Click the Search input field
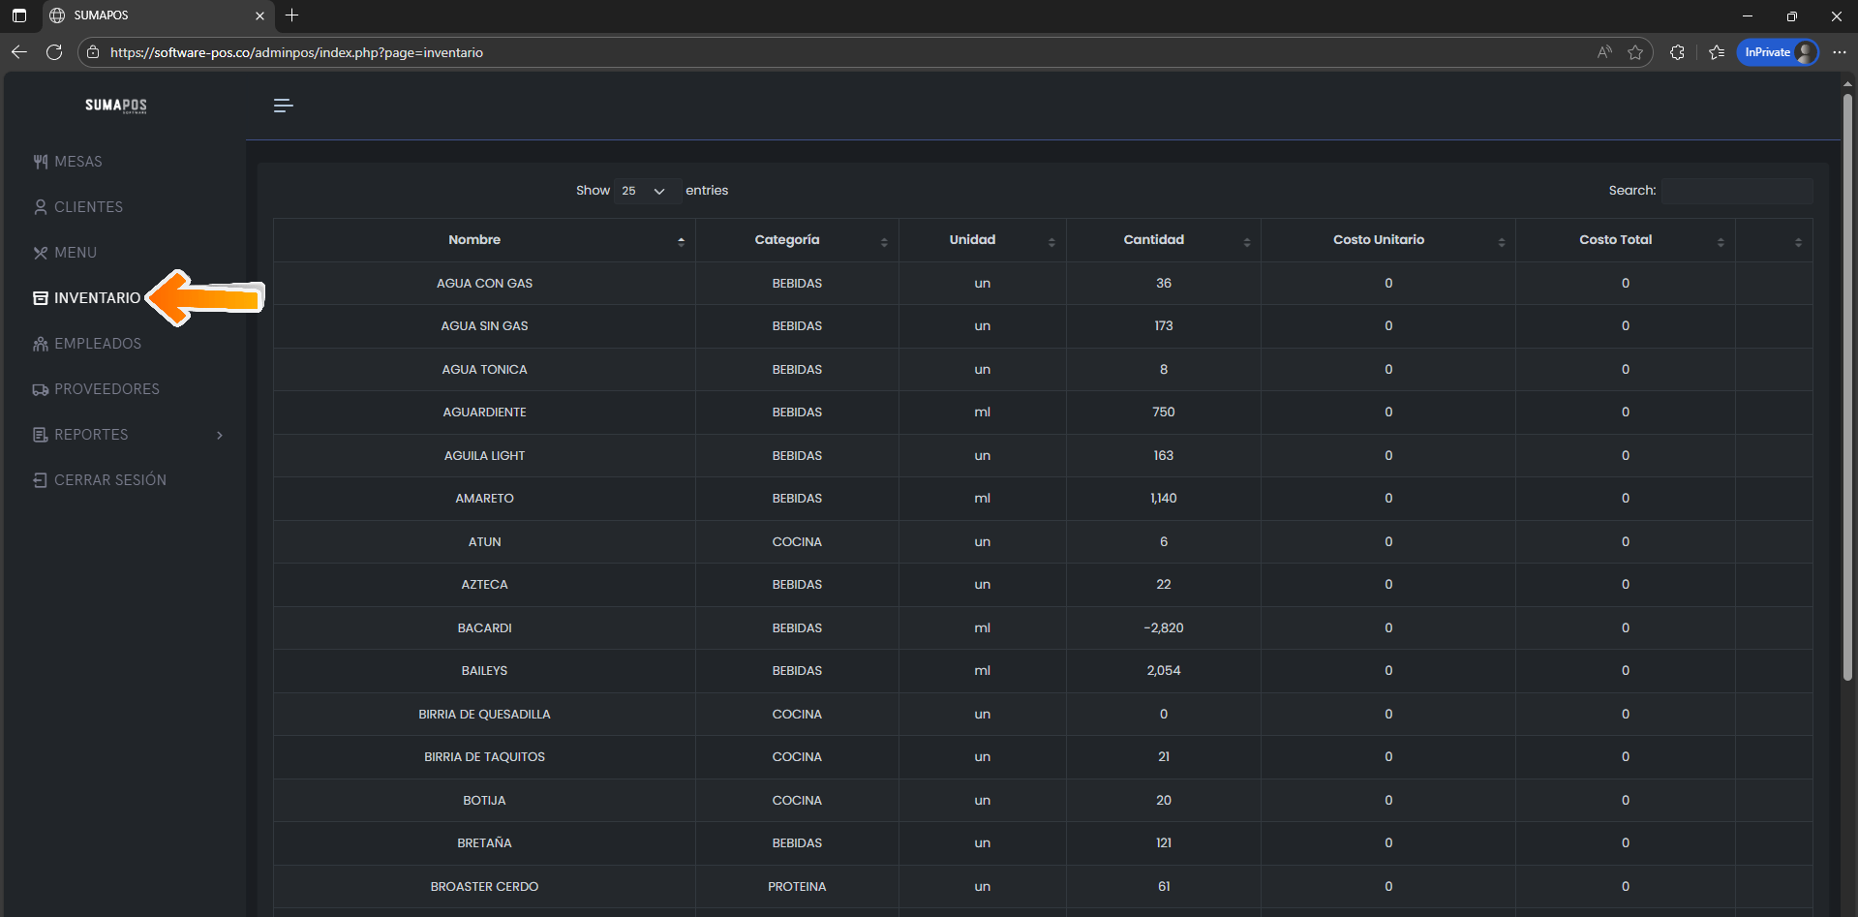The width and height of the screenshot is (1858, 917). [x=1738, y=191]
